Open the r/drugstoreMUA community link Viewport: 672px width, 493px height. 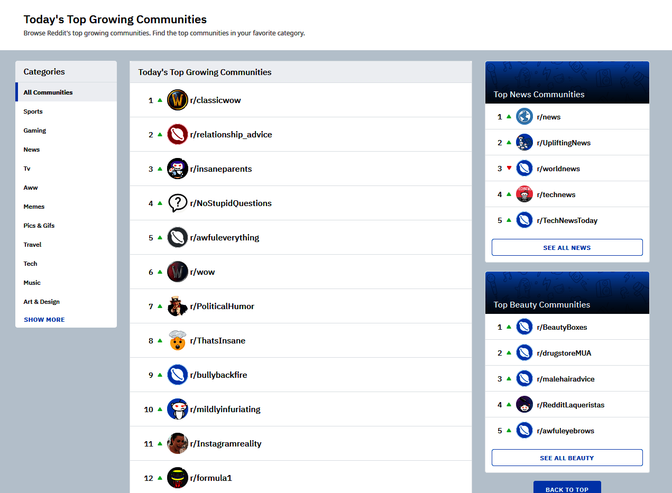[564, 353]
